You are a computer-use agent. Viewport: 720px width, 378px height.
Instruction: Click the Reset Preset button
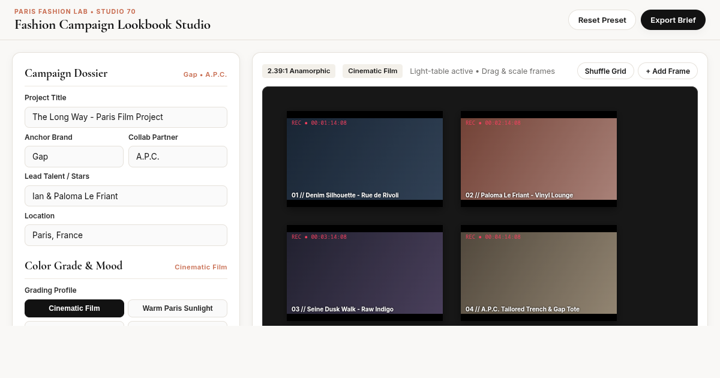tap(602, 20)
